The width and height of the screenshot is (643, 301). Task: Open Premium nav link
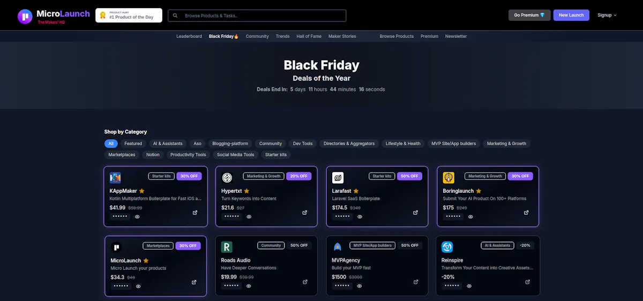(429, 36)
